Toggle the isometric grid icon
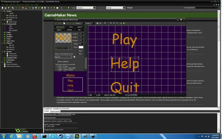222x139 pixels. pos(100,23)
